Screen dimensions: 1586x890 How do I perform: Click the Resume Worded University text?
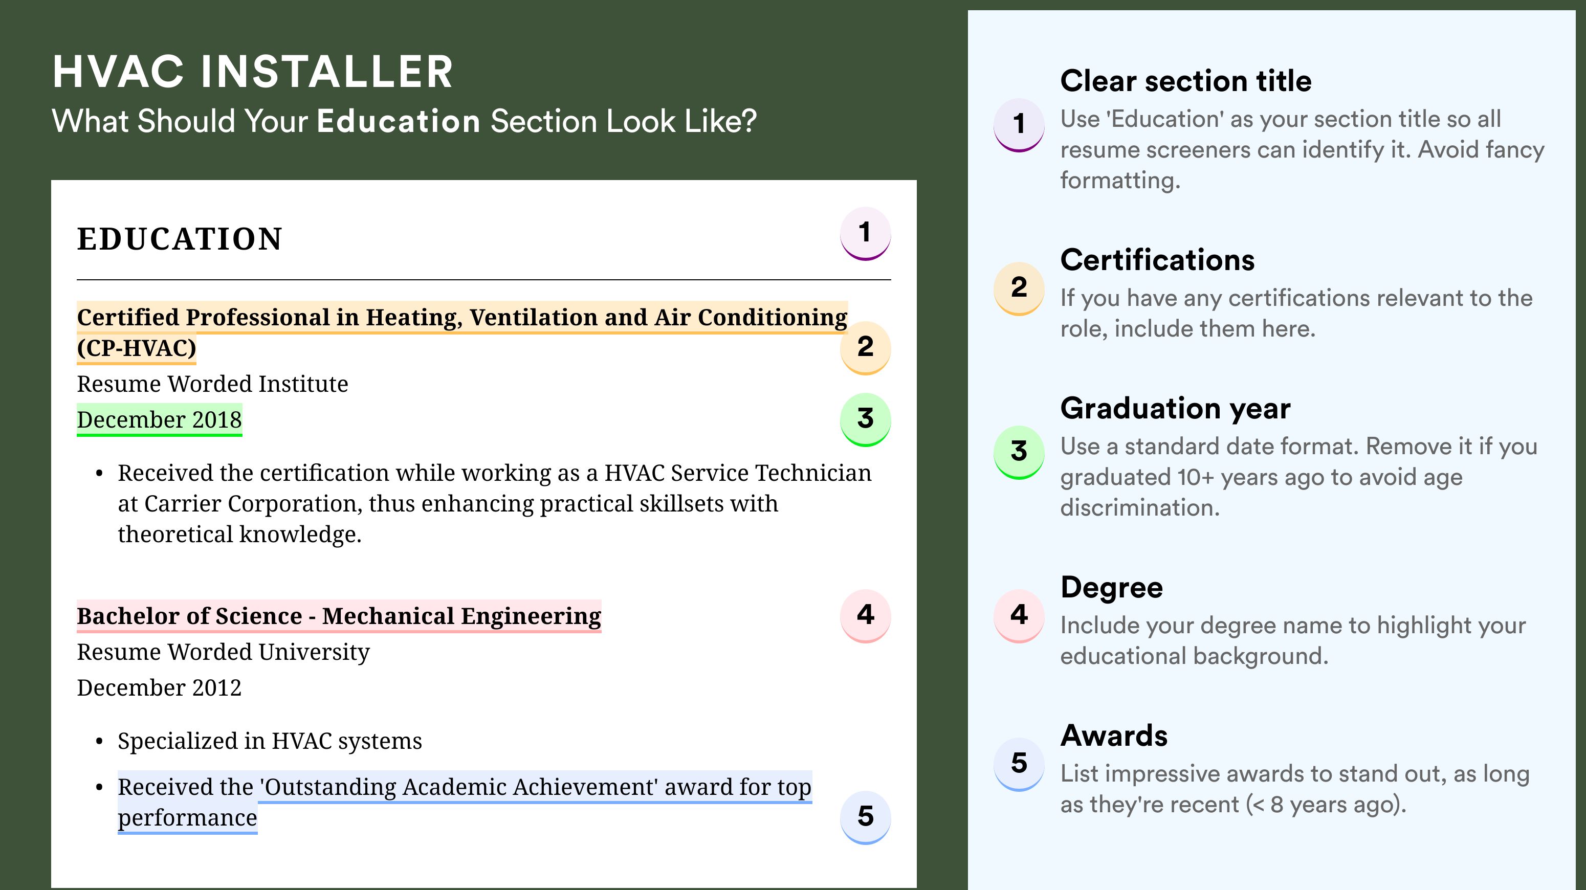click(223, 652)
